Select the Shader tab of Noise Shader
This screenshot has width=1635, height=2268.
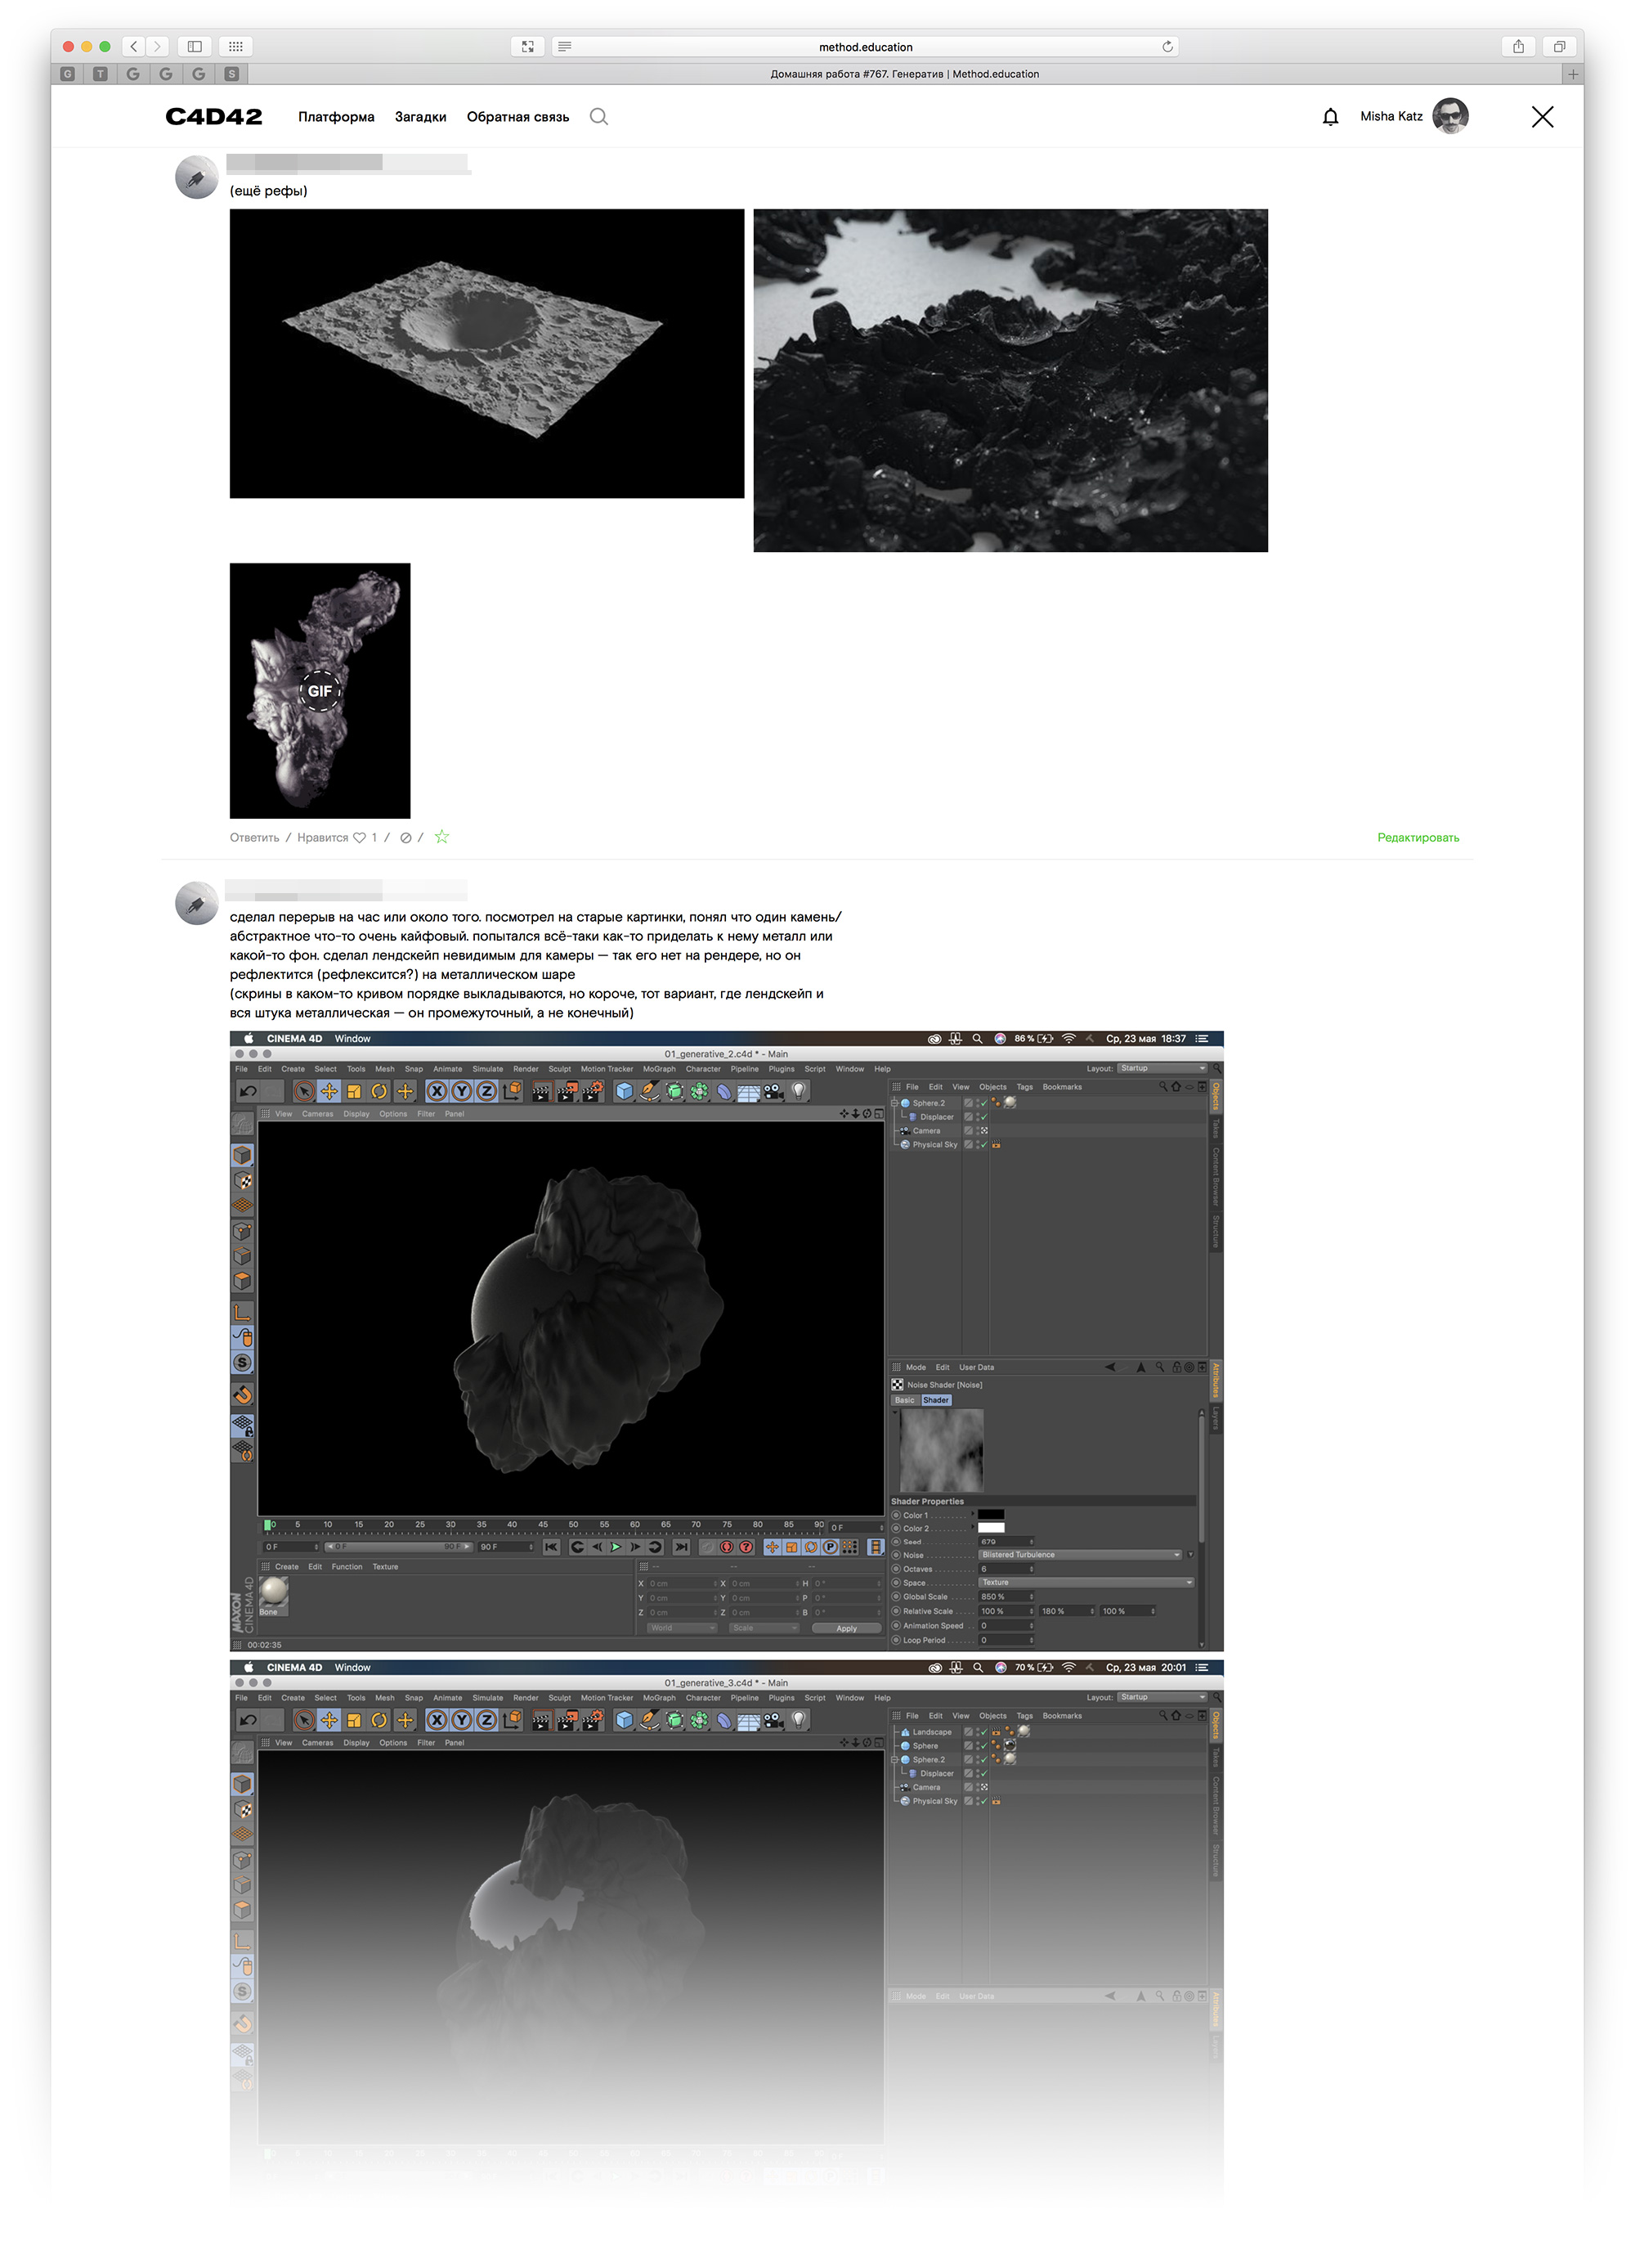935,1400
